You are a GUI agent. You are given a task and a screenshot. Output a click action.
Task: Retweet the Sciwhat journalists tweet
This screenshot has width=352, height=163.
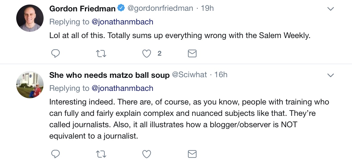tap(101, 154)
